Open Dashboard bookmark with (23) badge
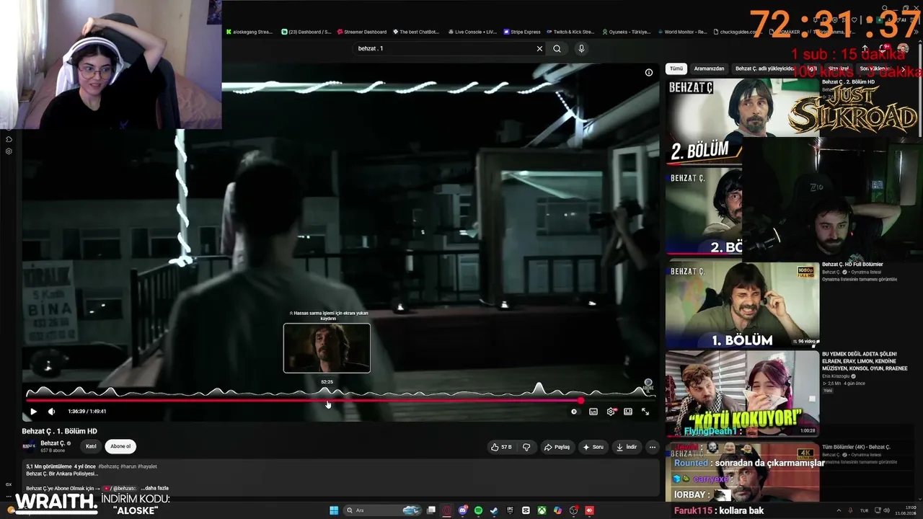The width and height of the screenshot is (923, 519). 306,32
